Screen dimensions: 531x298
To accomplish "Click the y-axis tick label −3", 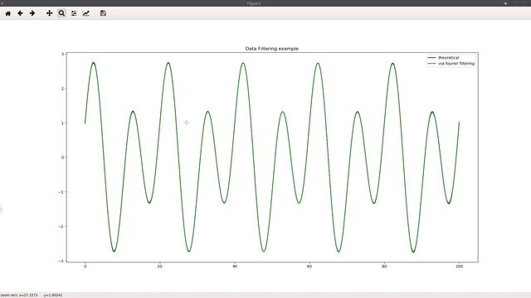I will pyautogui.click(x=61, y=262).
